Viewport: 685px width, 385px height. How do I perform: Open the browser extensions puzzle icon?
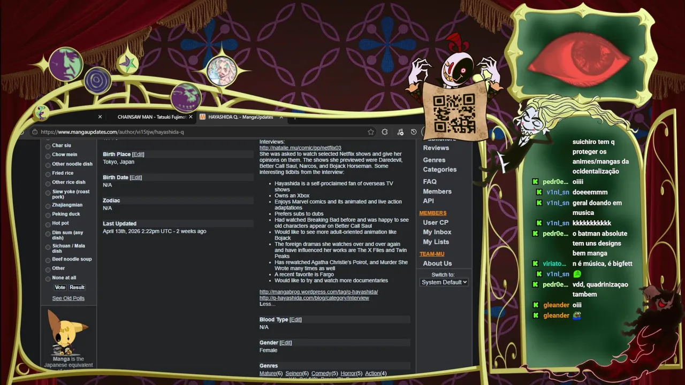pyautogui.click(x=385, y=132)
